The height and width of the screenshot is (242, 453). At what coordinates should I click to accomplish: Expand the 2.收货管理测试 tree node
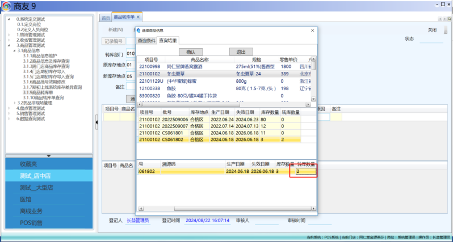(9, 40)
